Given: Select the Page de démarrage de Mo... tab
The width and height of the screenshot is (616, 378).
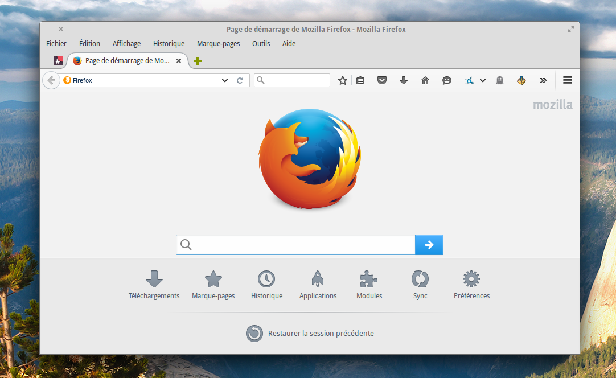Looking at the screenshot, I should click(x=128, y=61).
